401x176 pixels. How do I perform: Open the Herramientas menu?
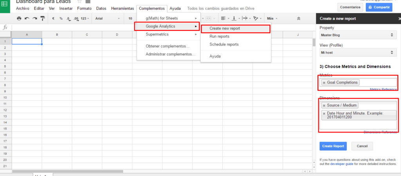pos(123,9)
